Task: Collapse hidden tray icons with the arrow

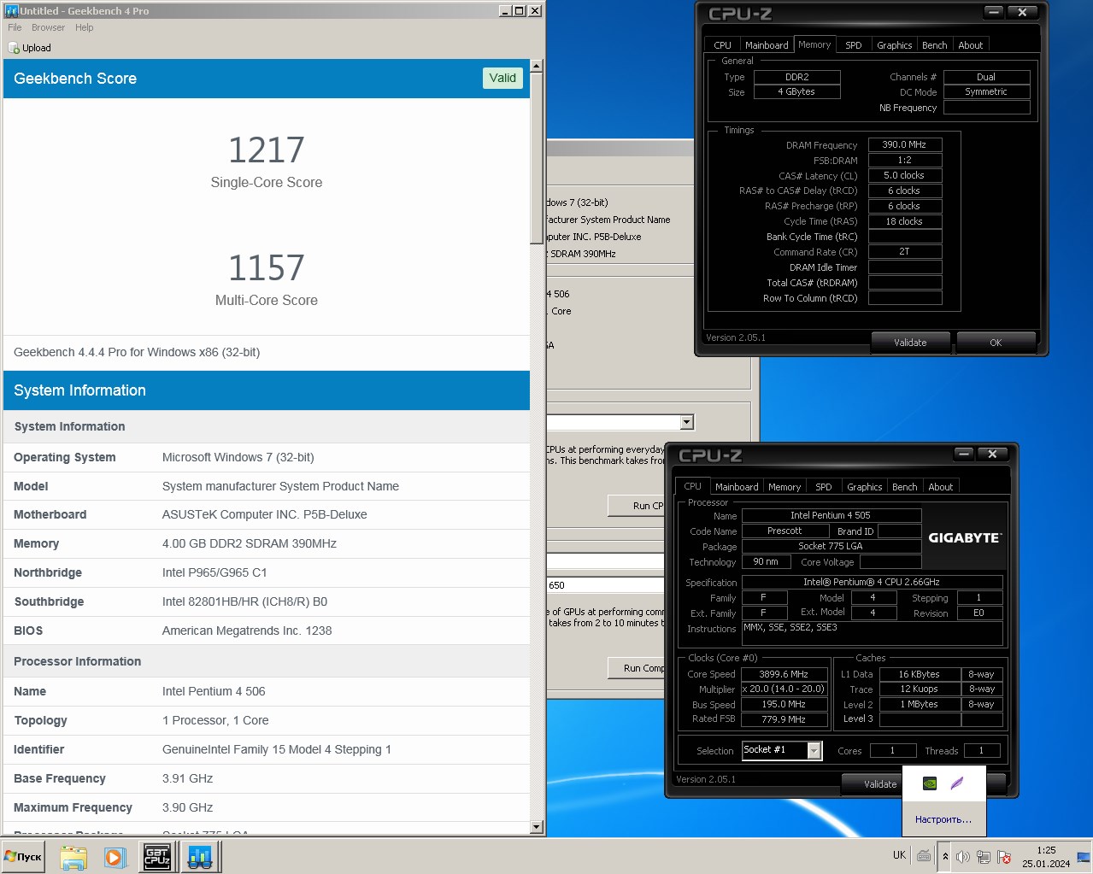Action: click(x=945, y=856)
